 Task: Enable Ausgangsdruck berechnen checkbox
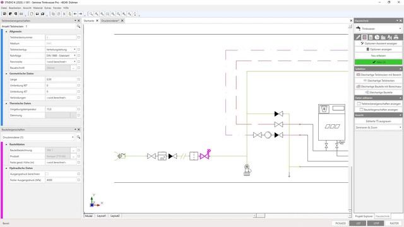[47, 174]
